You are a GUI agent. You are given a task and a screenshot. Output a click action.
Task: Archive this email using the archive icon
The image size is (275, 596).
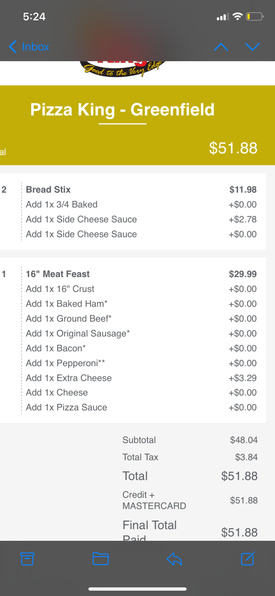click(27, 559)
